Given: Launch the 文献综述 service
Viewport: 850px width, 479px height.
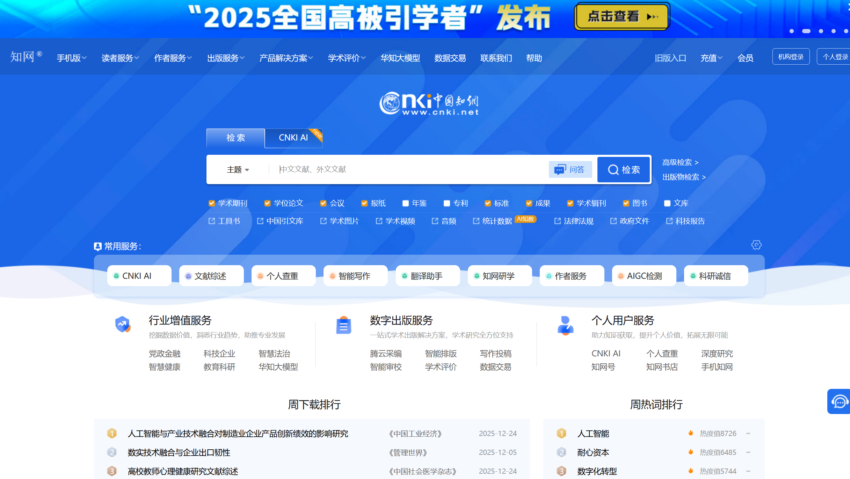Looking at the screenshot, I should point(211,276).
